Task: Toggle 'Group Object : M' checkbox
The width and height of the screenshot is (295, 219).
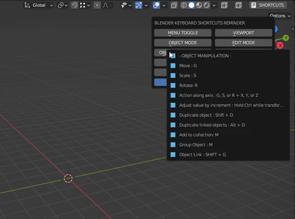Action: coord(173,145)
